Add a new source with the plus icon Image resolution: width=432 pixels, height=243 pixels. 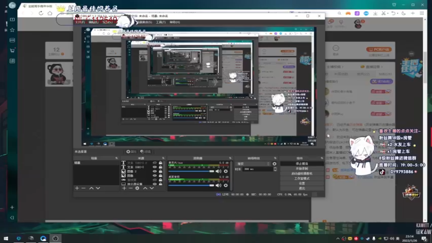coord(124,188)
